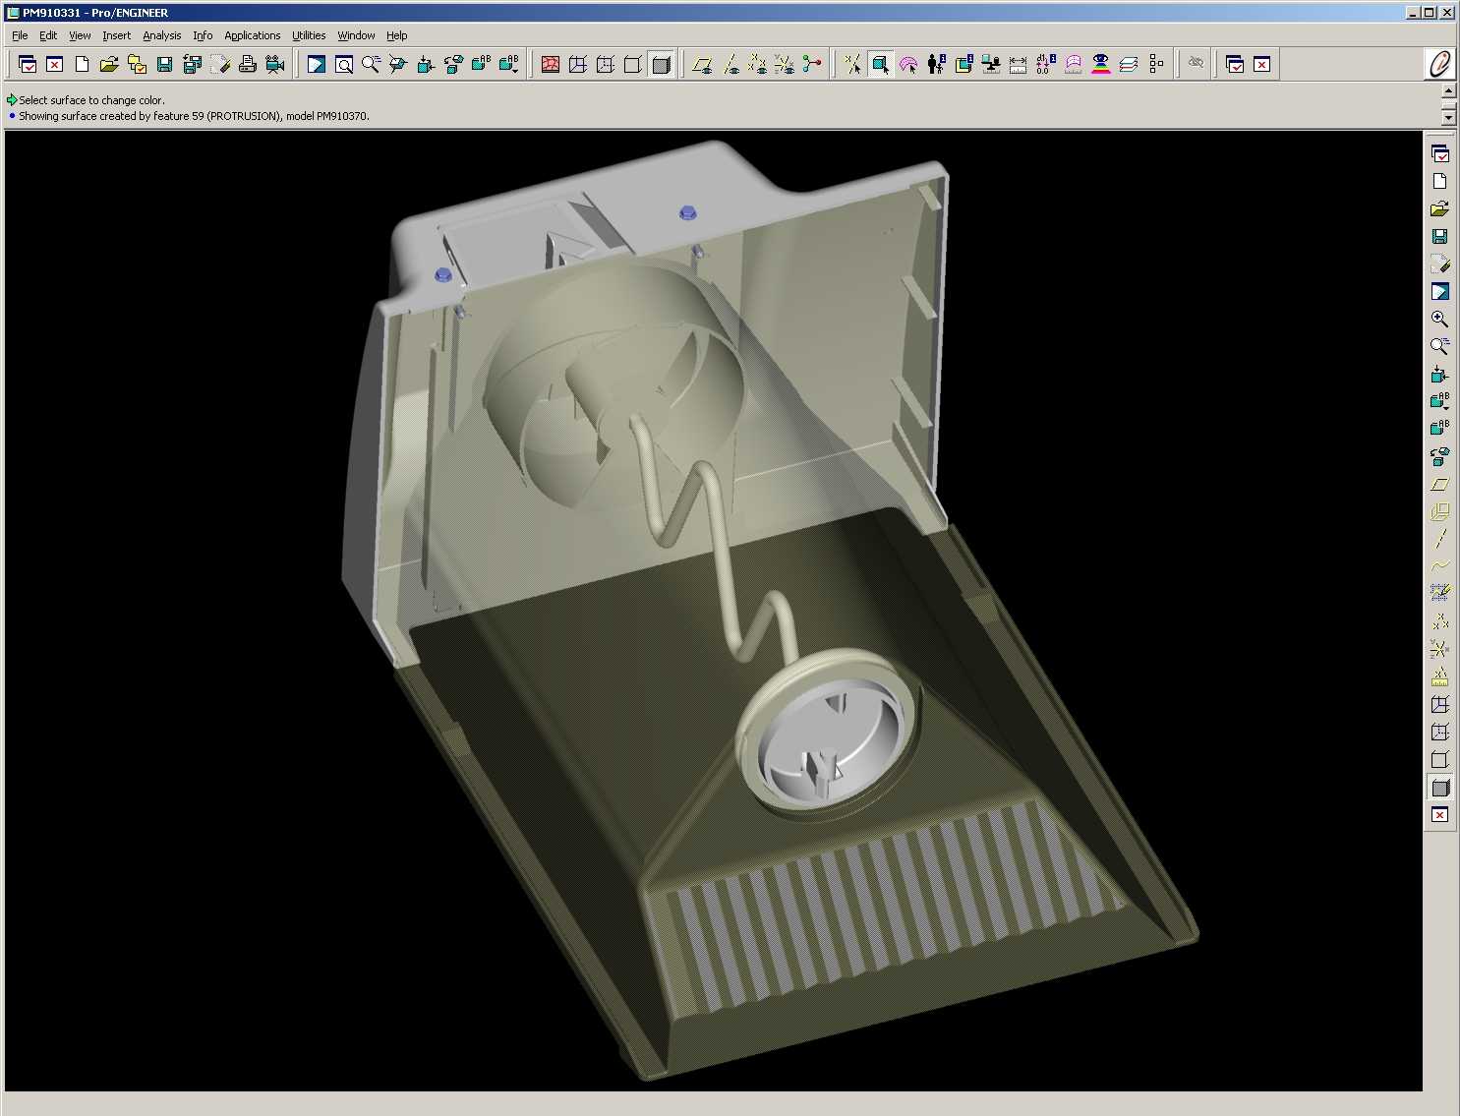Click the yellow datum plane tool in right sidebar
Screen dimensions: 1460x1116
[x=1439, y=485]
